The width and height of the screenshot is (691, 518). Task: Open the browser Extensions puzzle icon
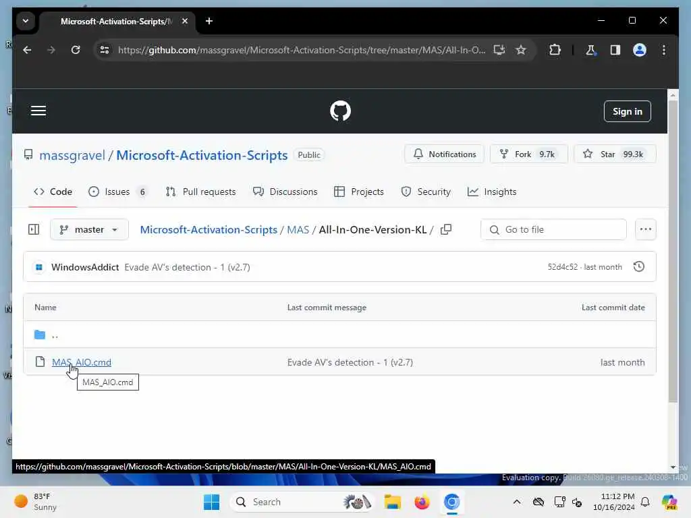[555, 50]
